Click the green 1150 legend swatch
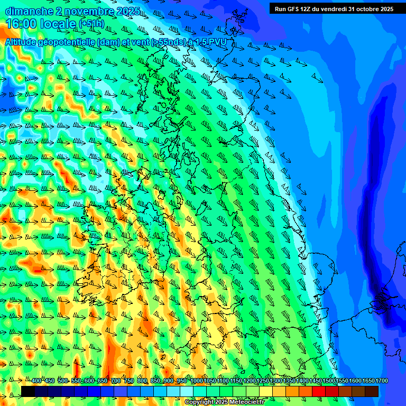406x406 pixels. coord(226,391)
